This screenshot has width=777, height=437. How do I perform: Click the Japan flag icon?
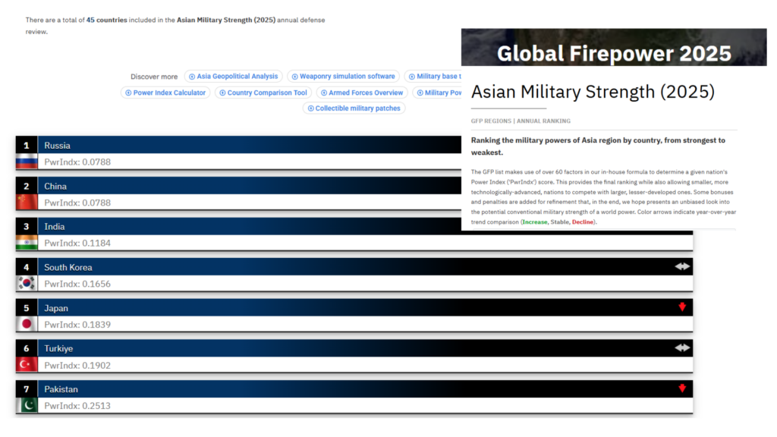(27, 324)
